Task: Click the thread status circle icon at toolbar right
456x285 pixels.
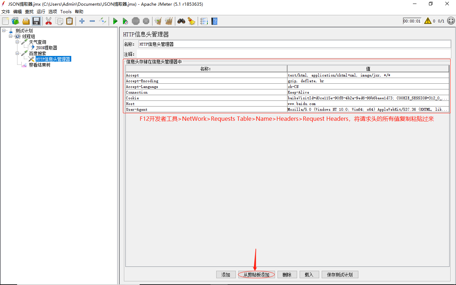Action: coord(451,21)
